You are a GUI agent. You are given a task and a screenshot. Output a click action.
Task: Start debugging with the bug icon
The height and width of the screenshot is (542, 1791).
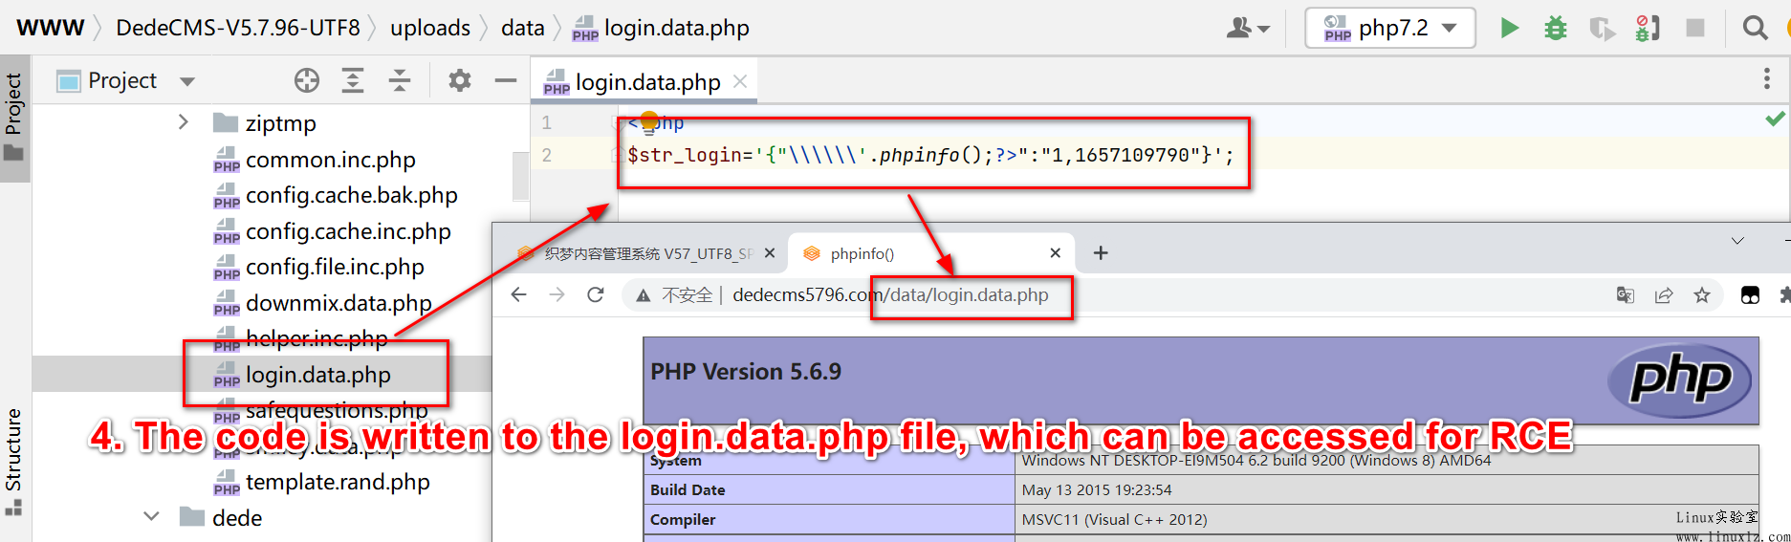[x=1556, y=28]
